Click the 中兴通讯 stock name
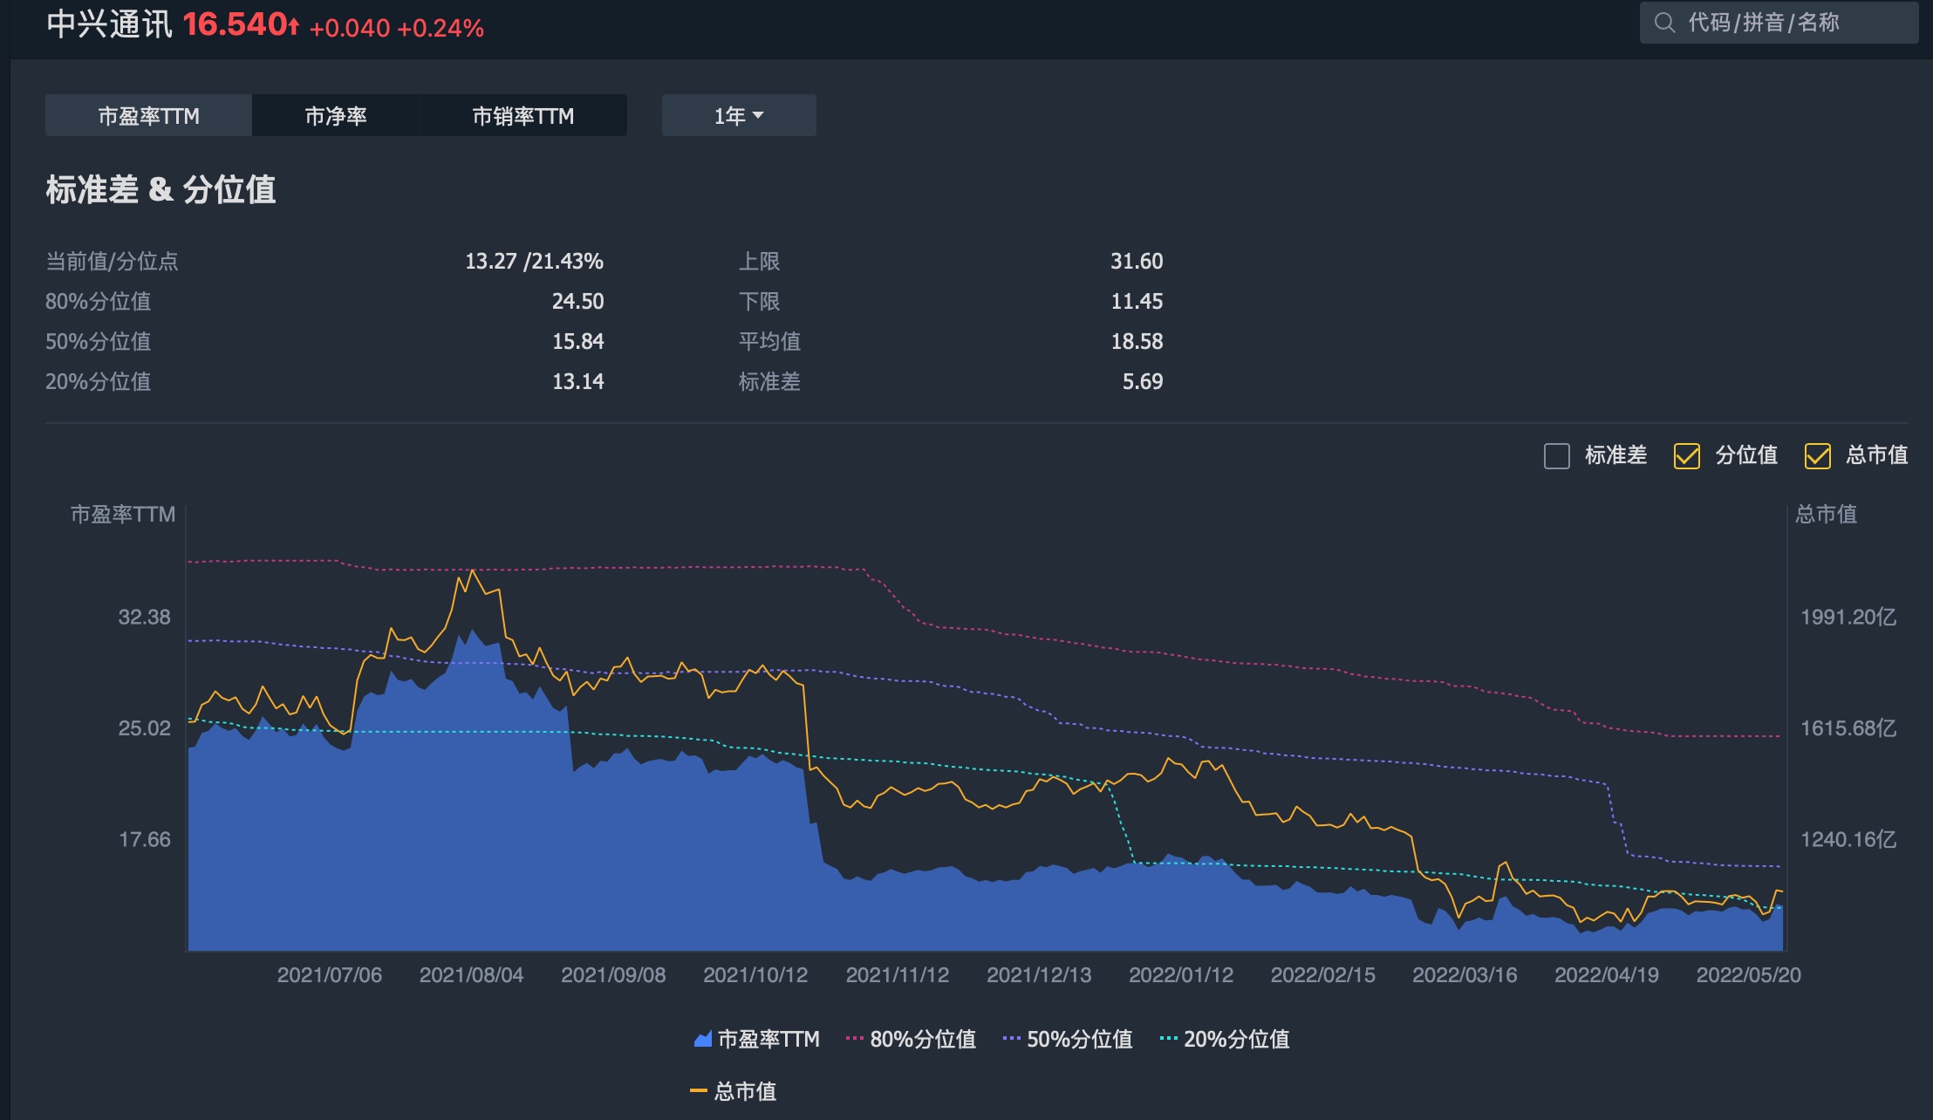 pyautogui.click(x=109, y=24)
